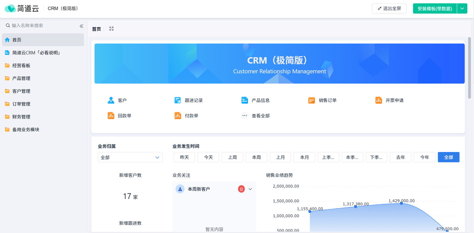Screen dimensions: 474x233
Task: Select the 本周 time filter
Action: coord(256,157)
